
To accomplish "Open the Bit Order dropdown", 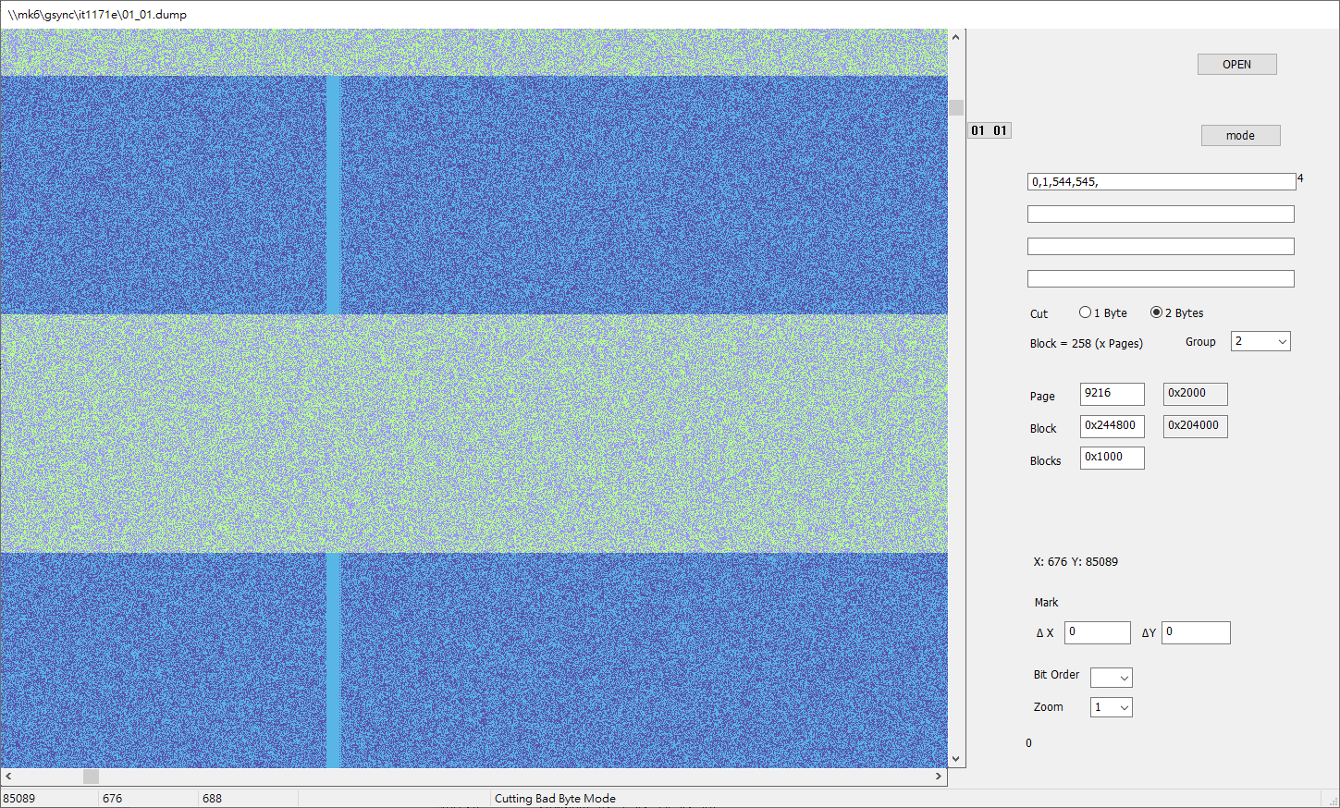I will coord(1112,678).
